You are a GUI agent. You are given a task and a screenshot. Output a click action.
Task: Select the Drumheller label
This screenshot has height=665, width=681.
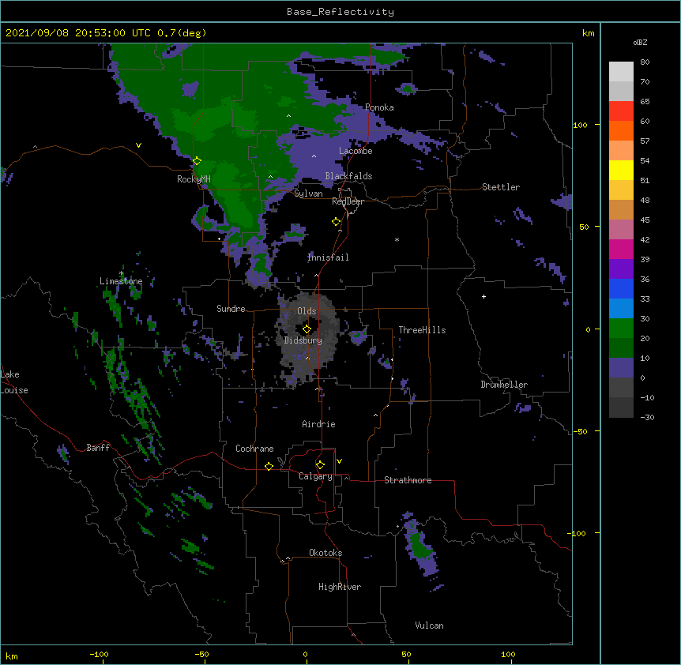[504, 385]
